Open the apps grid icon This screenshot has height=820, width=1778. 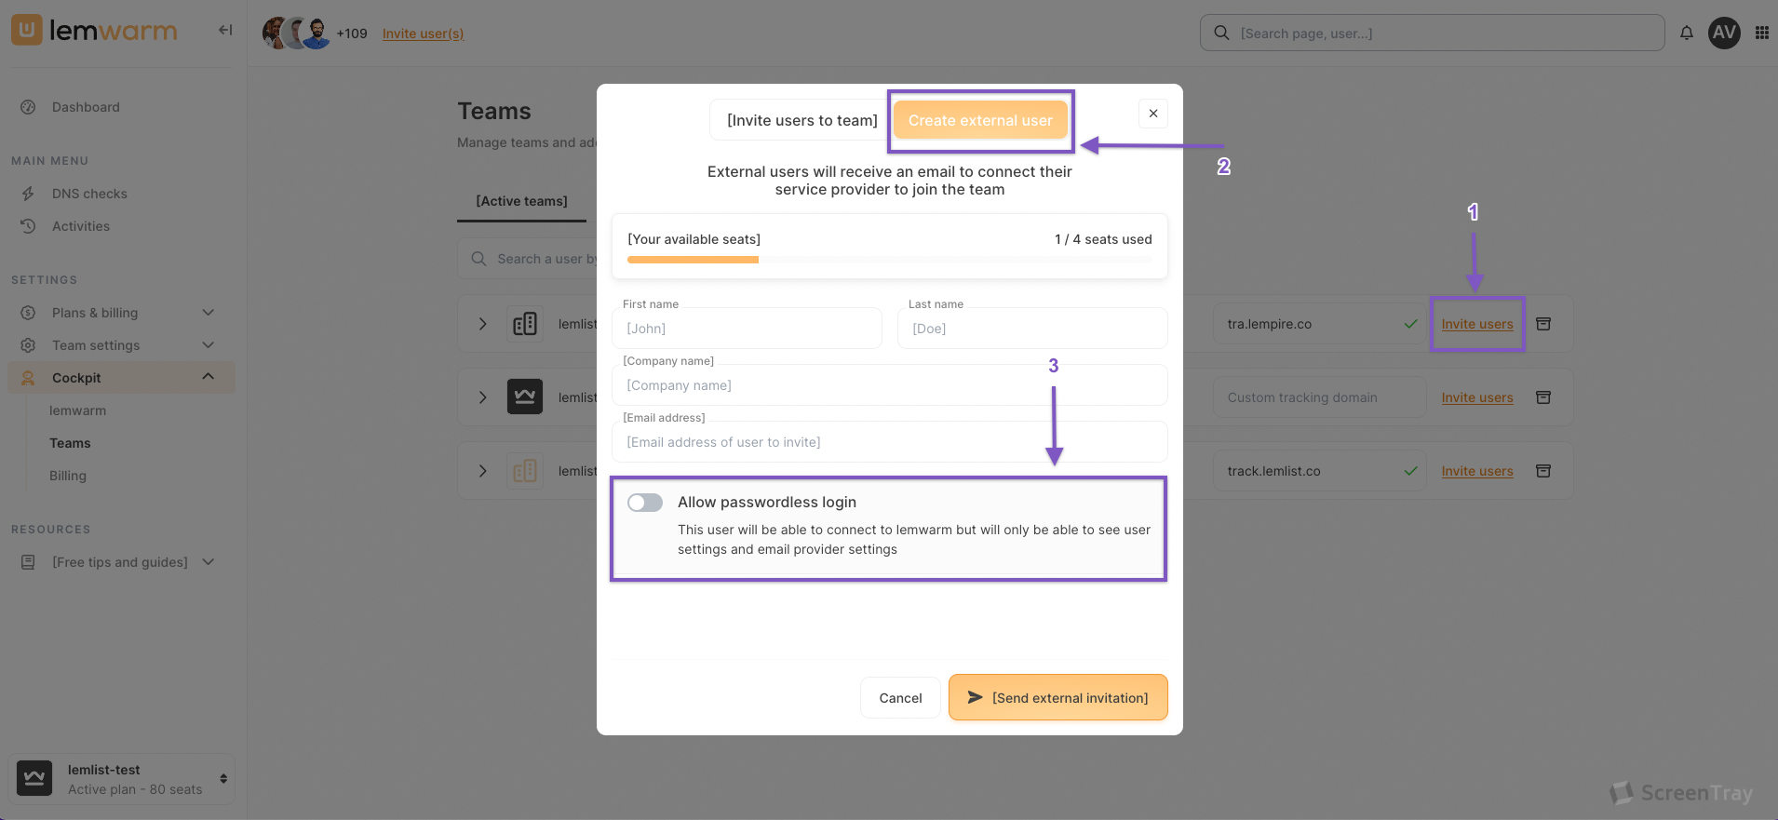pos(1762,34)
